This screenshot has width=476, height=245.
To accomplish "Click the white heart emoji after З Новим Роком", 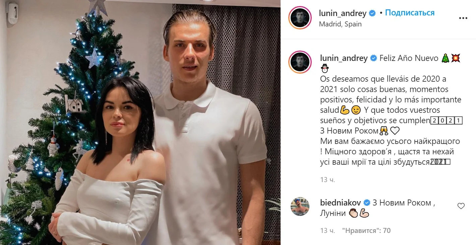I will [395, 131].
